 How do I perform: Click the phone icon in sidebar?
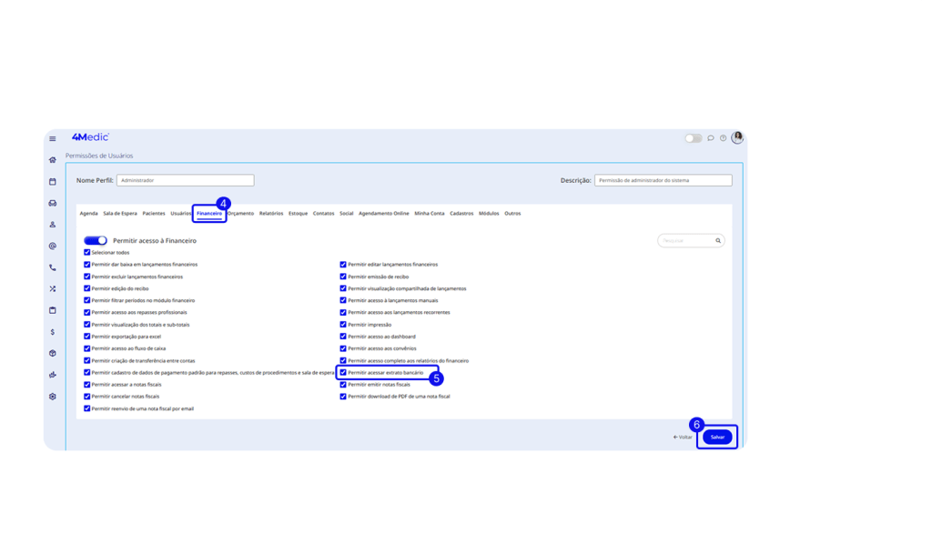click(53, 267)
